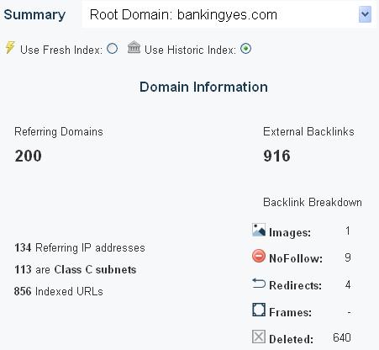This screenshot has width=379, height=350.
Task: Click the Class C subnets text
Action: [95, 269]
